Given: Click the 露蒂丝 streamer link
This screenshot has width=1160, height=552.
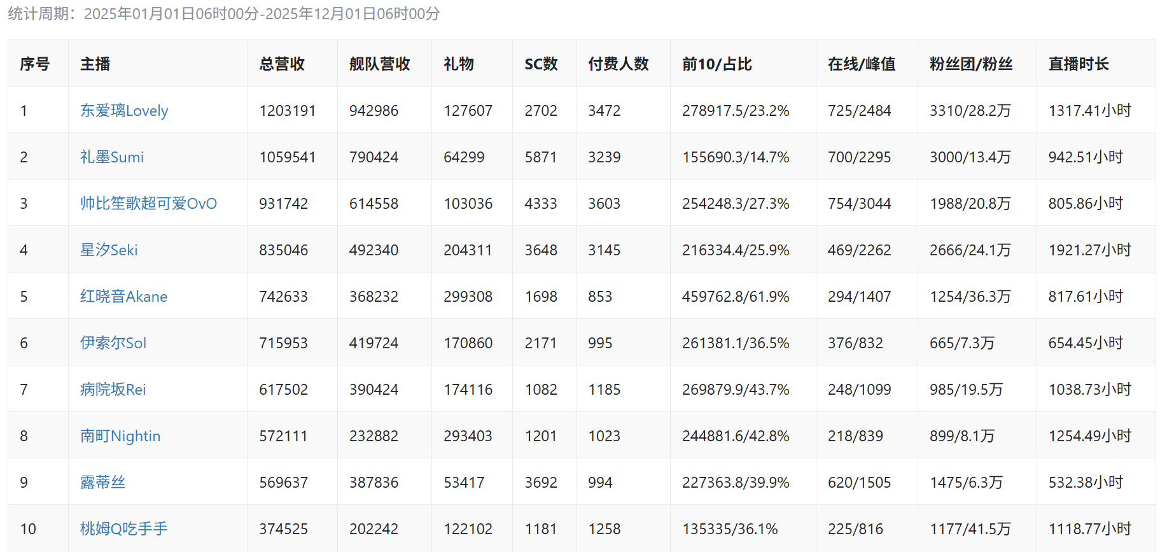Looking at the screenshot, I should [x=102, y=483].
